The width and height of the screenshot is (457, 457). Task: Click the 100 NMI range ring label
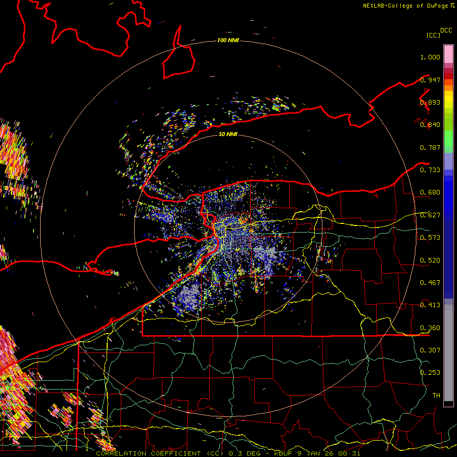(x=228, y=40)
